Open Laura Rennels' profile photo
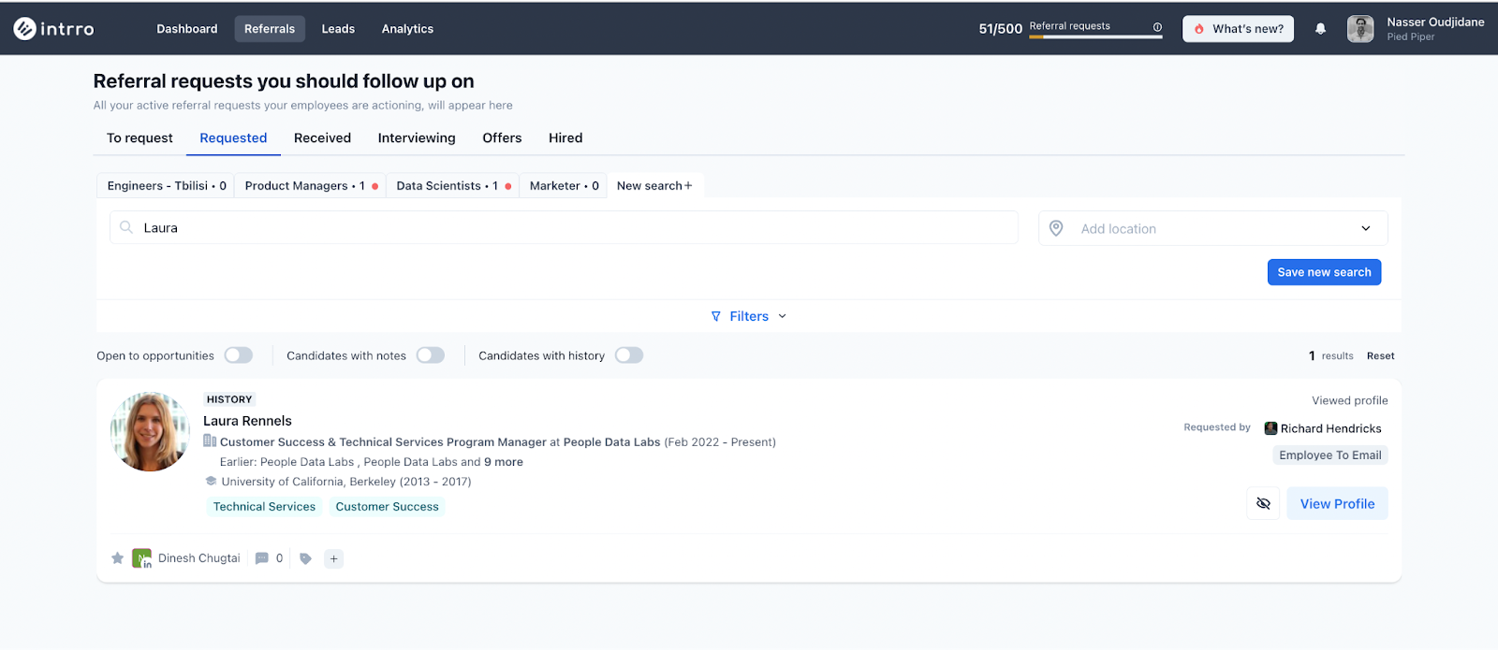The image size is (1498, 650). (x=150, y=431)
